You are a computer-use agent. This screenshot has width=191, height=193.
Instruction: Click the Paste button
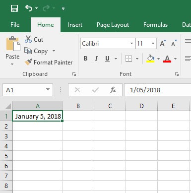[x=12, y=51]
